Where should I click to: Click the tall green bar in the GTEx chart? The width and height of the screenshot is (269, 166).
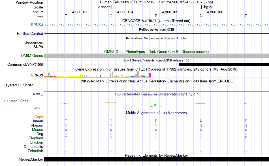49,75
